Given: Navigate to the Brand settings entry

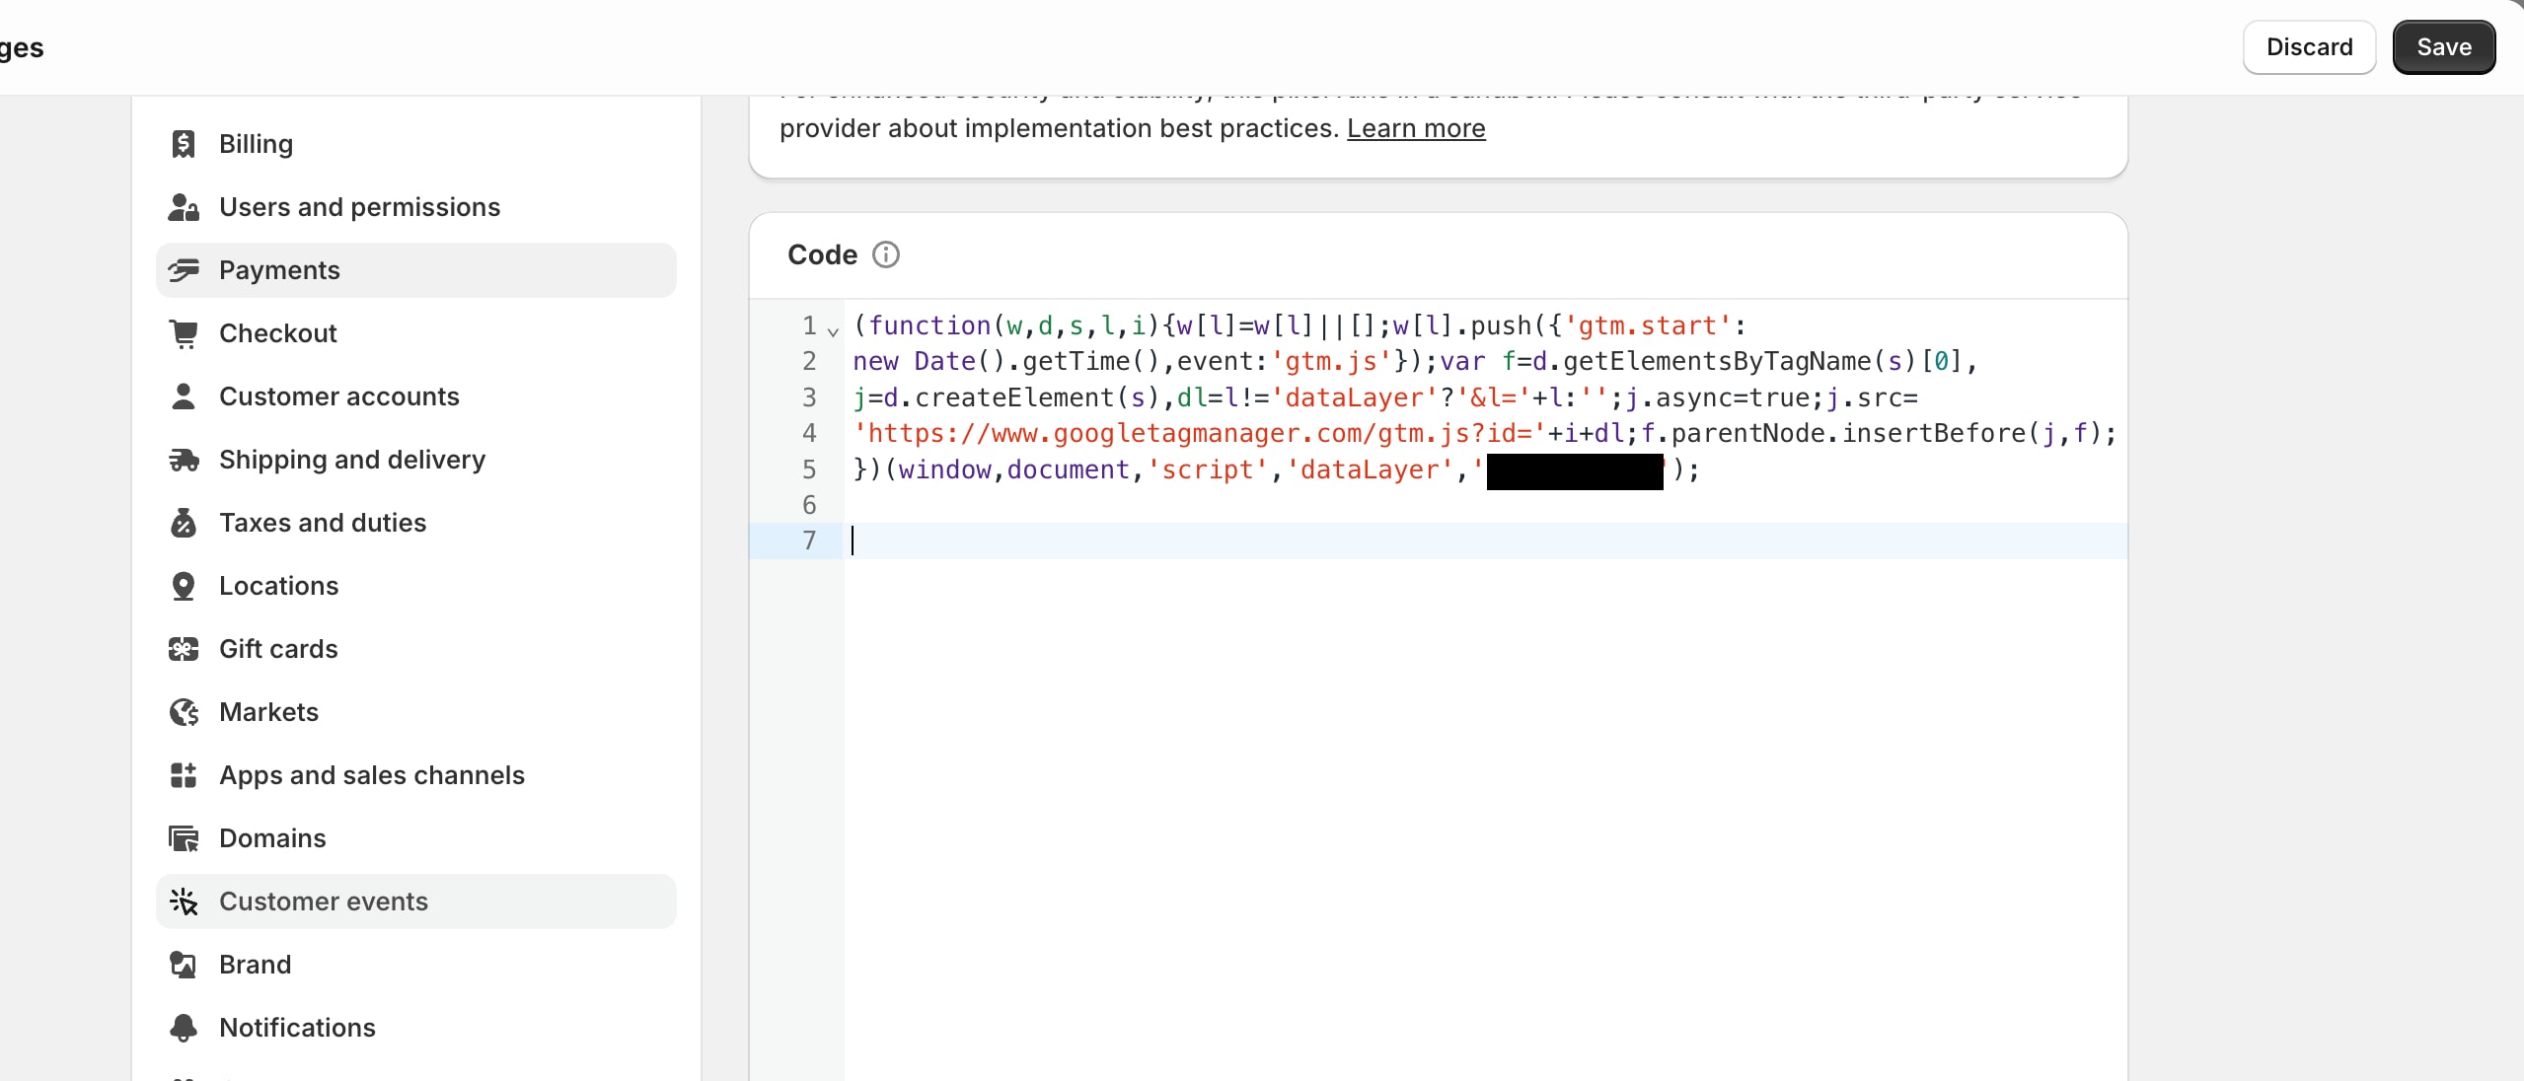Looking at the screenshot, I should click(255, 965).
